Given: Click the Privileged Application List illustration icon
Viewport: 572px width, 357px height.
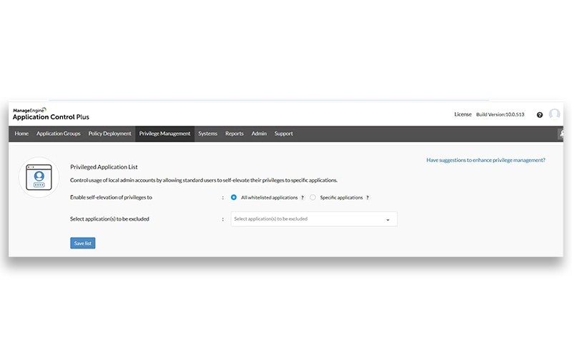Looking at the screenshot, I should 39,177.
